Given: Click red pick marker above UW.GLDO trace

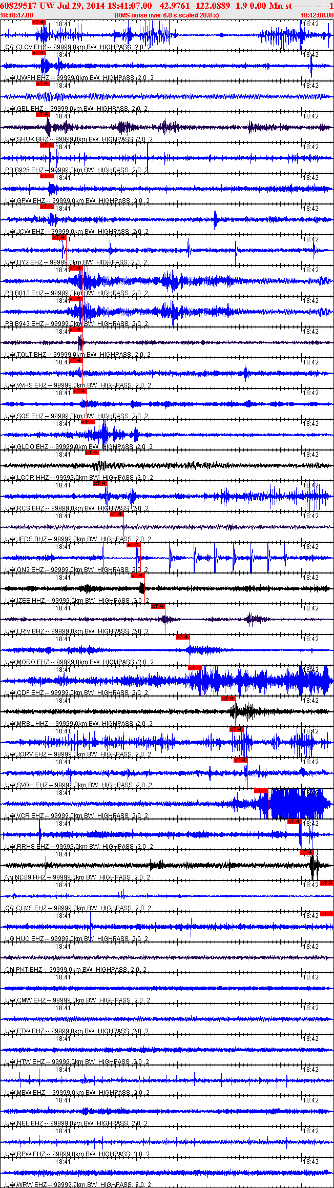Looking at the screenshot, I should click(88, 422).
